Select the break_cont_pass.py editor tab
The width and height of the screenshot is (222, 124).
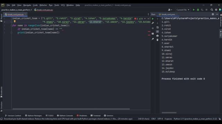15,14
